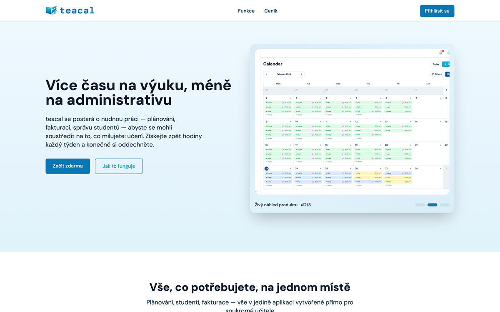Add event with plus on February 18
The image size is (500, 312).
351,145
